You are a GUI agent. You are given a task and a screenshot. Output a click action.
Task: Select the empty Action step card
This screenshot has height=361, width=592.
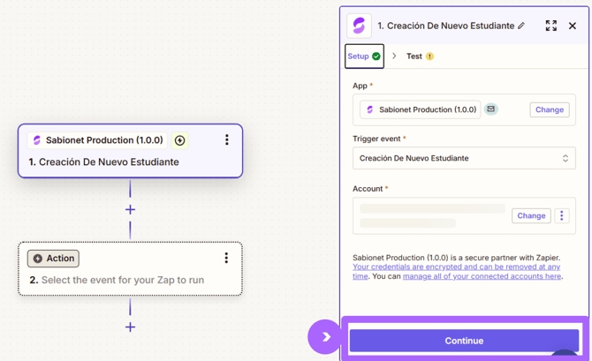[x=130, y=269]
